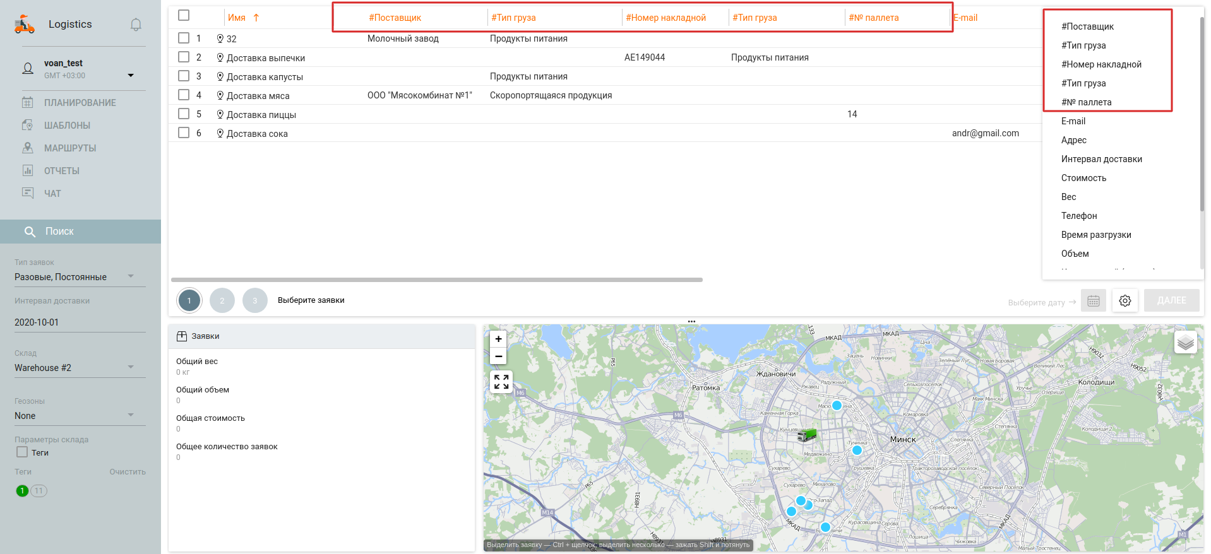1211x554 pixels.
Task: Click the Очистить tags link
Action: [x=128, y=472]
